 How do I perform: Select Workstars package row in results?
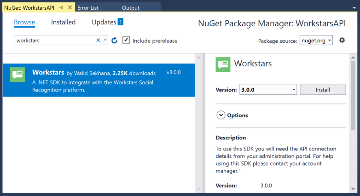pos(99,80)
